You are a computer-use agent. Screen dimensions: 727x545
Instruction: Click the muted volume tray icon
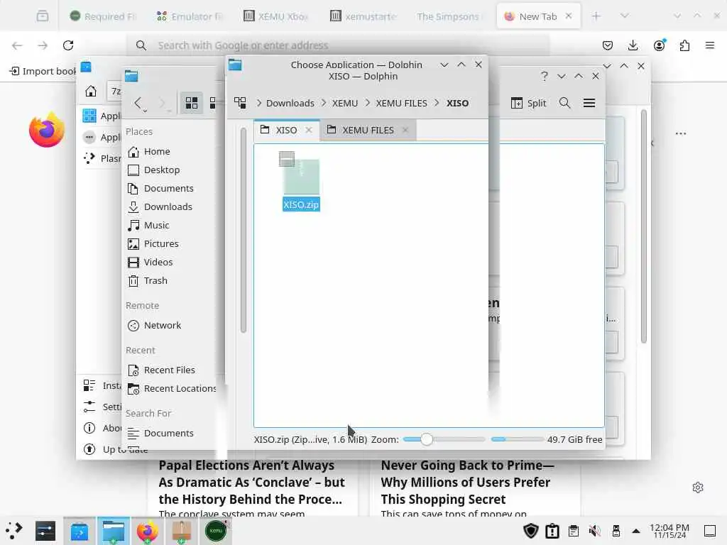(594, 531)
